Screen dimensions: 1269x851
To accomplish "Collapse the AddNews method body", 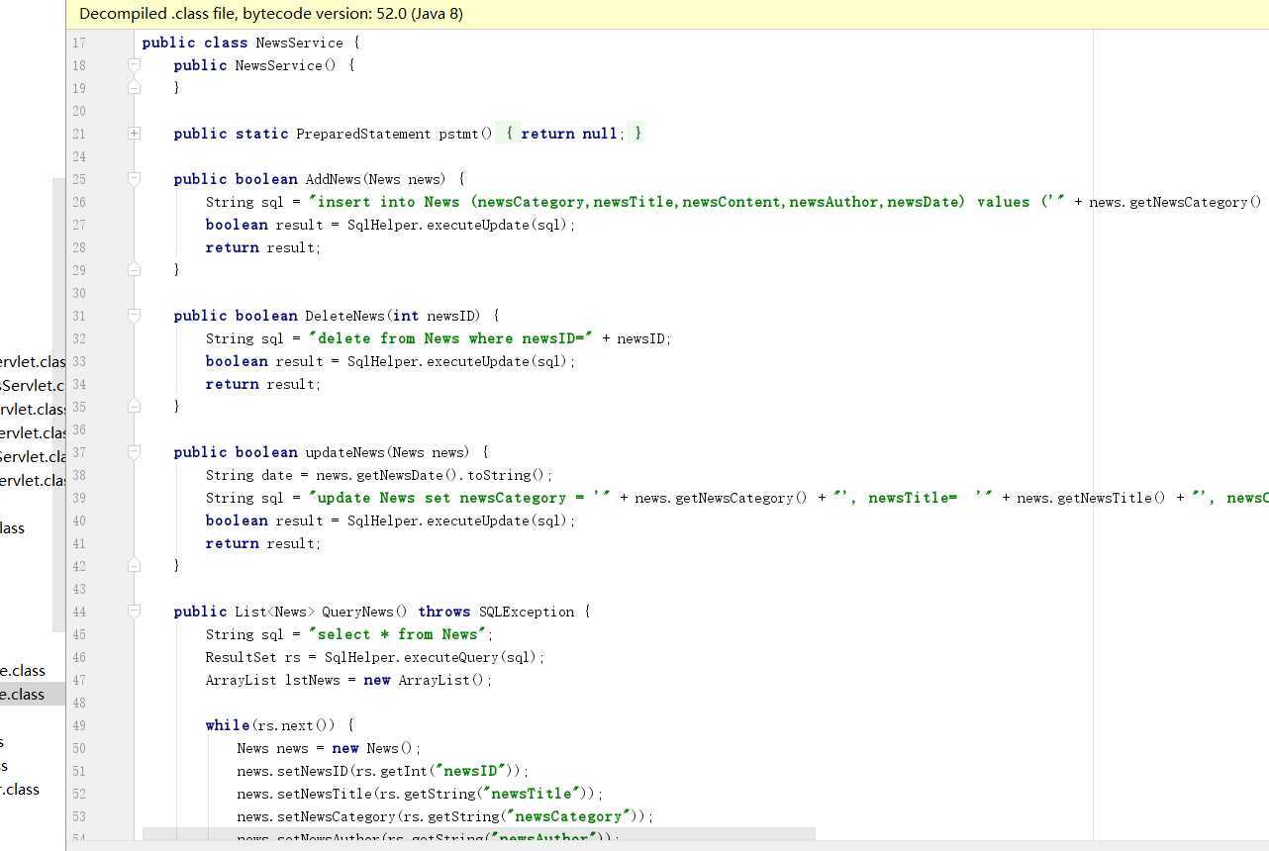I will (134, 179).
